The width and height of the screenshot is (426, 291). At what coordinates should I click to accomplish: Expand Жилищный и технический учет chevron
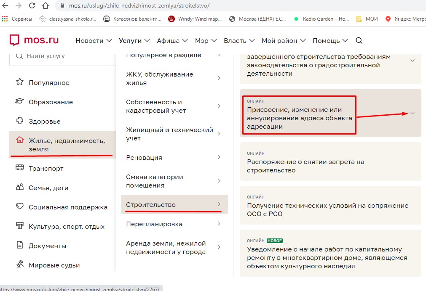point(219,133)
